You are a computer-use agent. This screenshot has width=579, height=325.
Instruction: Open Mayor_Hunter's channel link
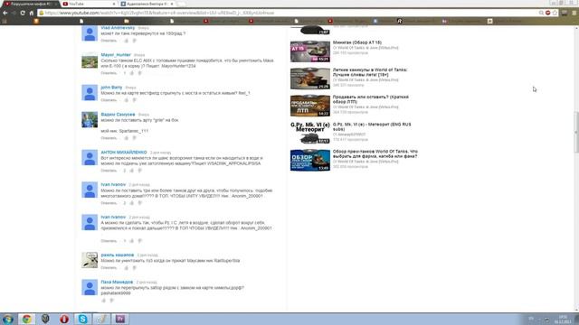[116, 54]
